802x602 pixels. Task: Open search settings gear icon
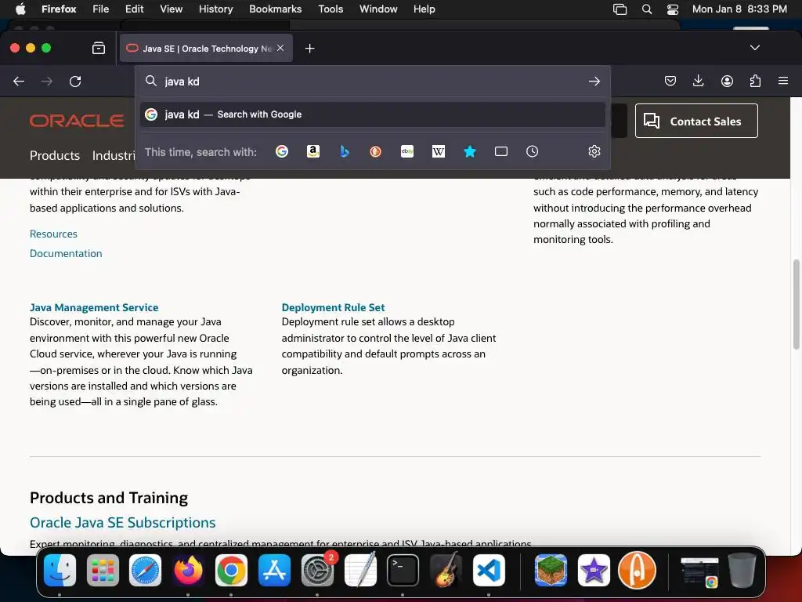point(594,151)
